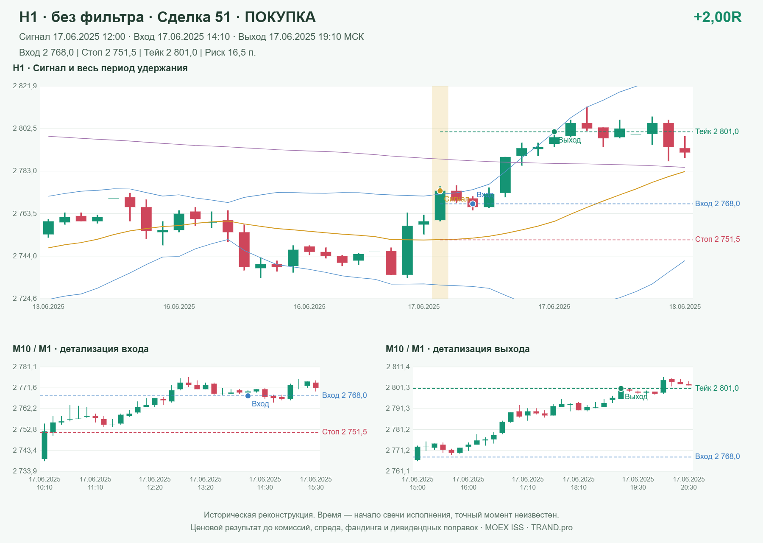Click the 19:30 time label in exit chart
Image resolution: width=763 pixels, height=543 pixels.
point(638,487)
